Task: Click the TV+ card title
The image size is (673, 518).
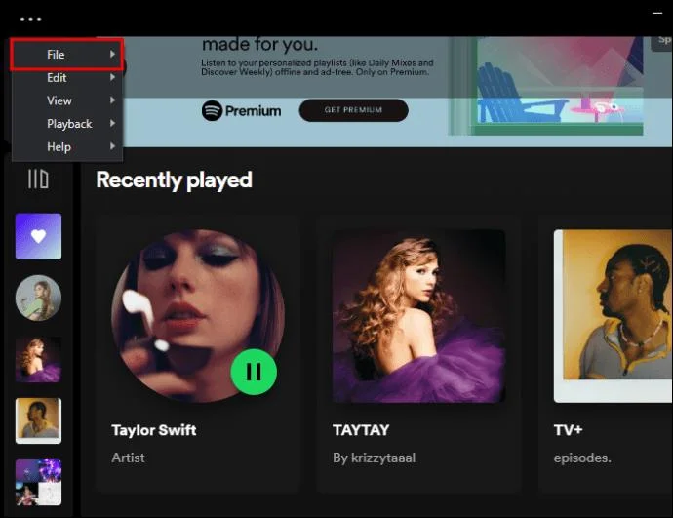Action: 568,430
